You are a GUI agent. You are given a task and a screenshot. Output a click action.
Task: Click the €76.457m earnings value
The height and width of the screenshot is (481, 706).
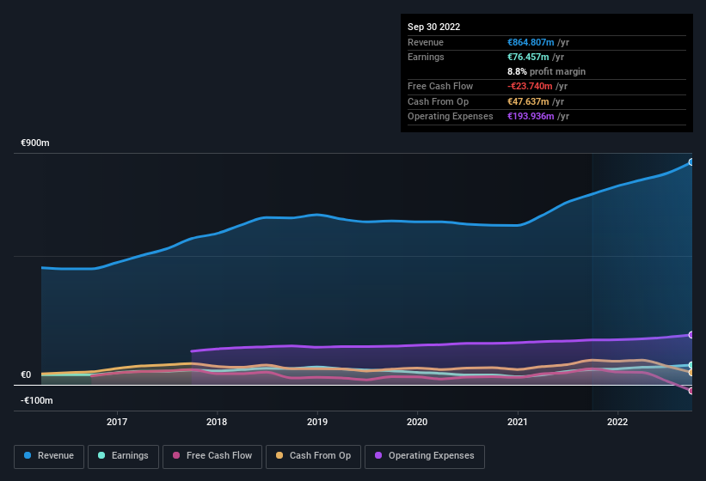click(x=528, y=57)
